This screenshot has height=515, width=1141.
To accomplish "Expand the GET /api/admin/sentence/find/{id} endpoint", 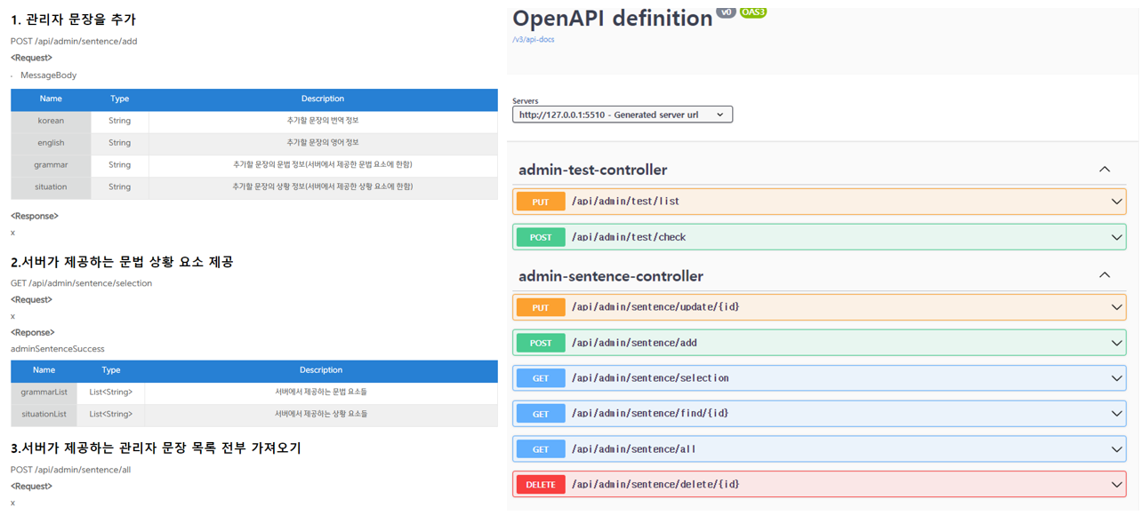I will pyautogui.click(x=1116, y=413).
